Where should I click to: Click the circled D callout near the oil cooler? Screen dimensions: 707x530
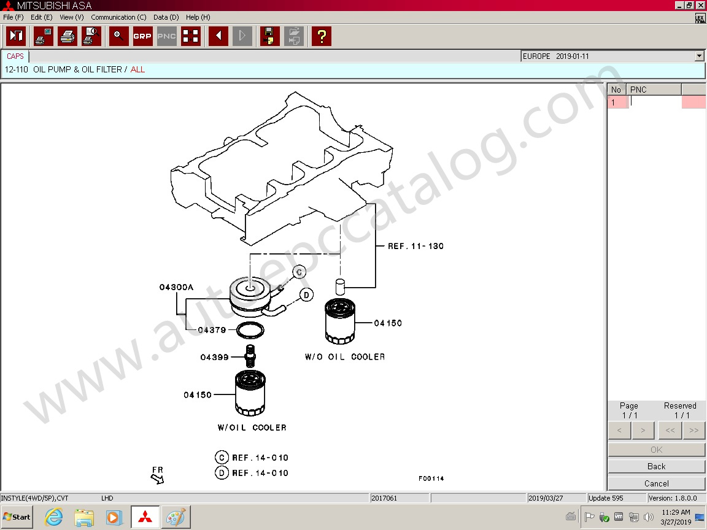tap(307, 295)
